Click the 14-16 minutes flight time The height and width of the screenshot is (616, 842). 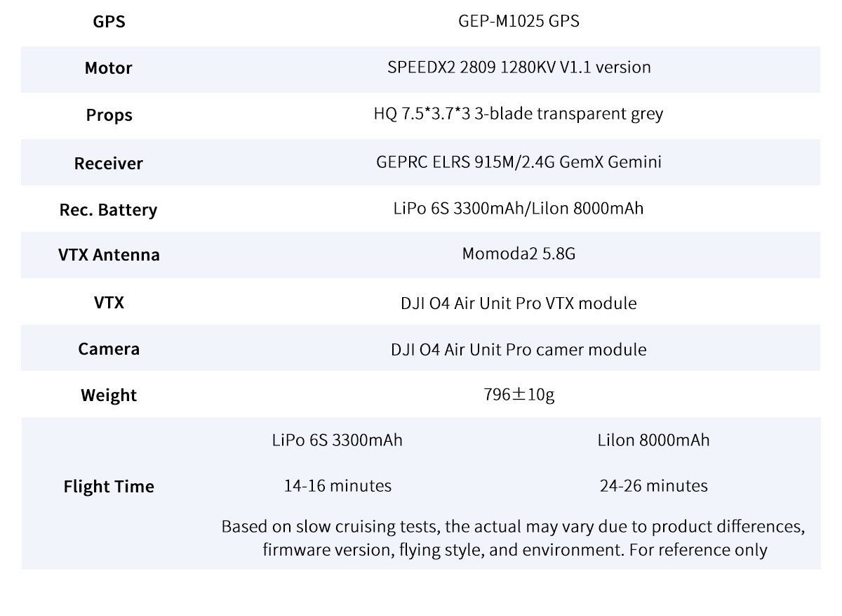click(338, 485)
